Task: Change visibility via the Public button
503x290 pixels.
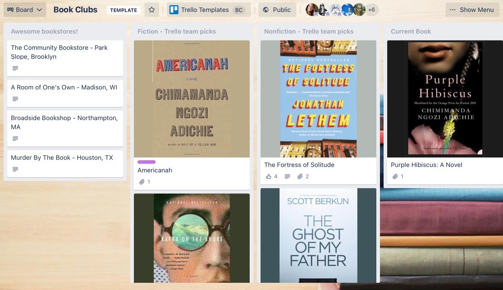Action: click(277, 10)
